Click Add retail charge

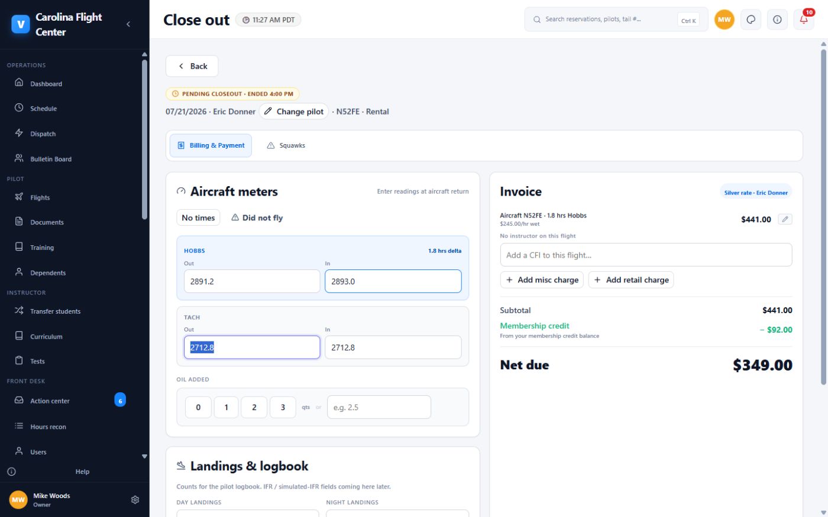tap(631, 279)
